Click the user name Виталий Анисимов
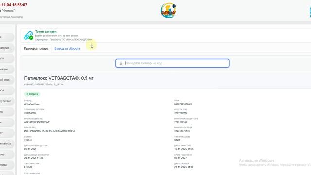The image size is (311, 175). pyautogui.click(x=11, y=17)
